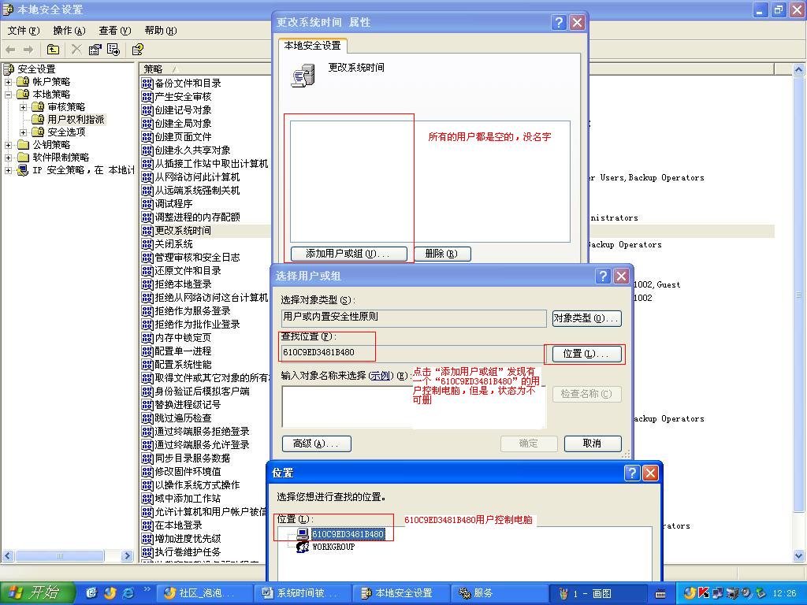Image resolution: width=807 pixels, height=605 pixels.
Task: Open the 查看(V) menu
Action: [114, 31]
